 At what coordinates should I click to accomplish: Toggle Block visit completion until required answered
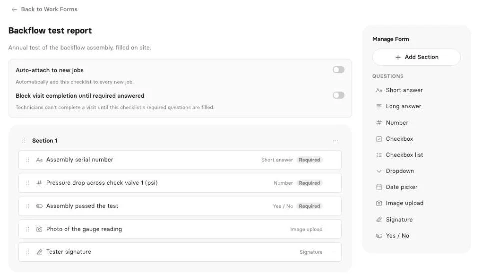click(x=338, y=95)
